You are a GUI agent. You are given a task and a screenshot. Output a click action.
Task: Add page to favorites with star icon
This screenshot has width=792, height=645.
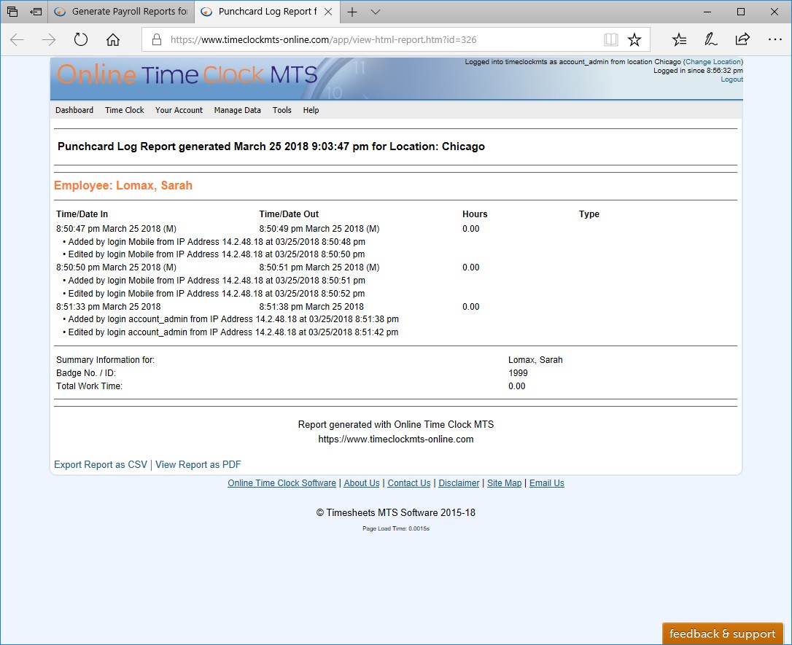(634, 40)
